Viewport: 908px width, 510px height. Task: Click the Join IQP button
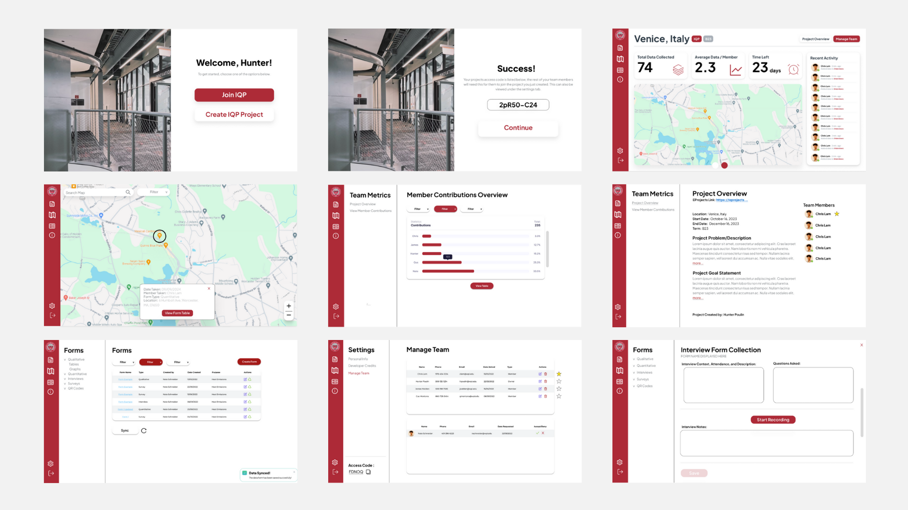pyautogui.click(x=234, y=95)
